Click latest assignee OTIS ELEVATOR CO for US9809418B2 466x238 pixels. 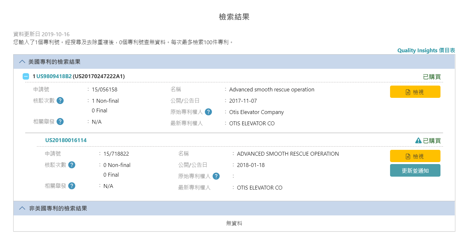point(252,123)
